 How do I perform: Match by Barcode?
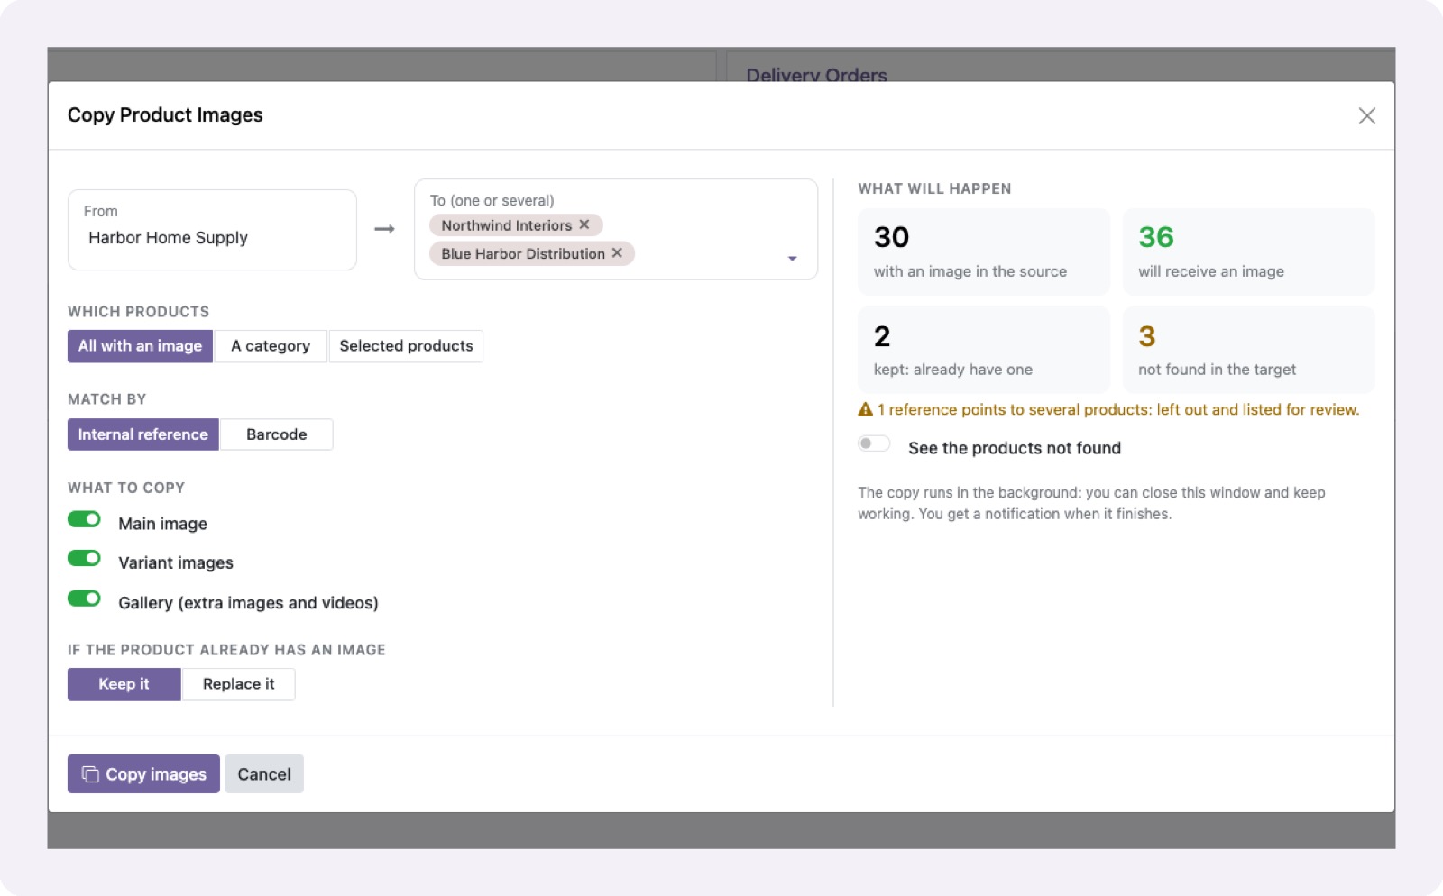point(277,434)
